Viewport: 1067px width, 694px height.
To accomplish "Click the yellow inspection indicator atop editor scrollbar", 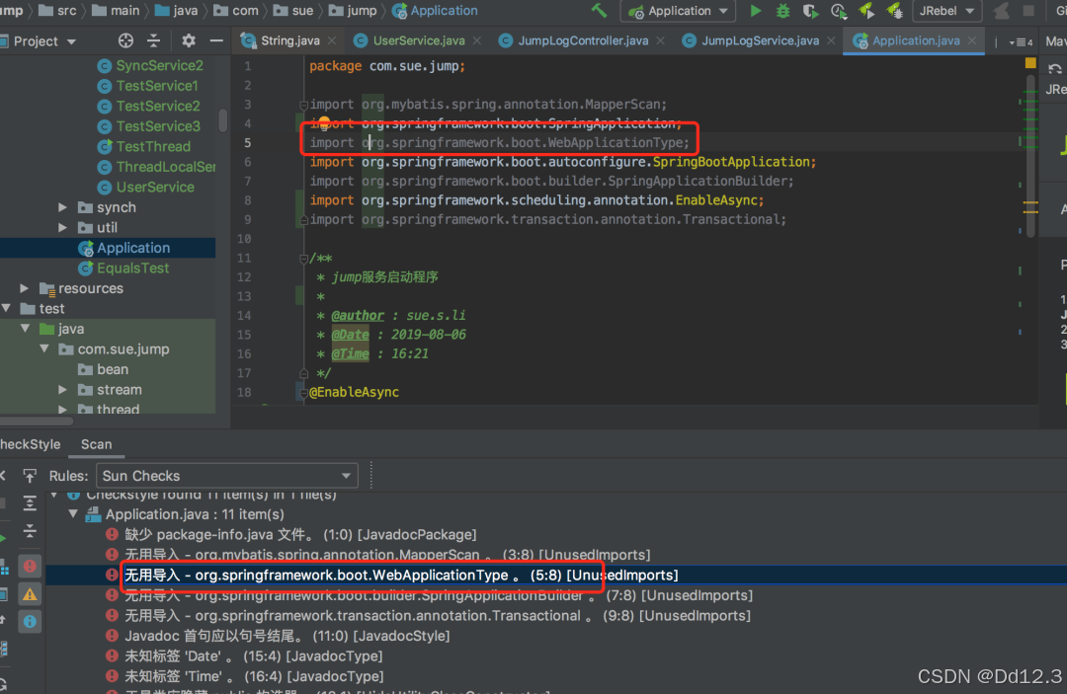I will click(1030, 63).
